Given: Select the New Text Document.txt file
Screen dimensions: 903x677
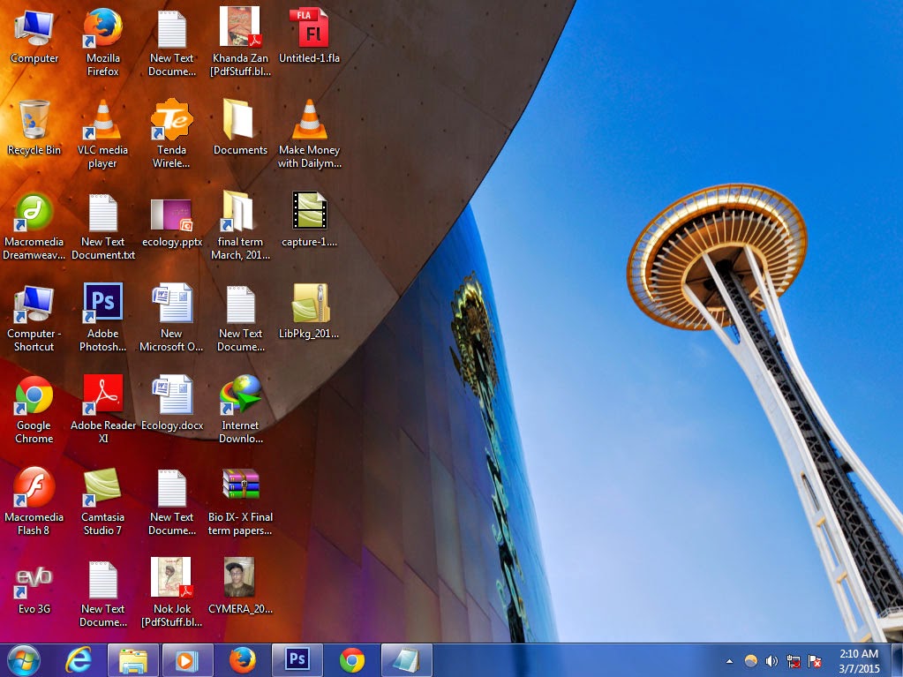Looking at the screenshot, I should tap(103, 226).
